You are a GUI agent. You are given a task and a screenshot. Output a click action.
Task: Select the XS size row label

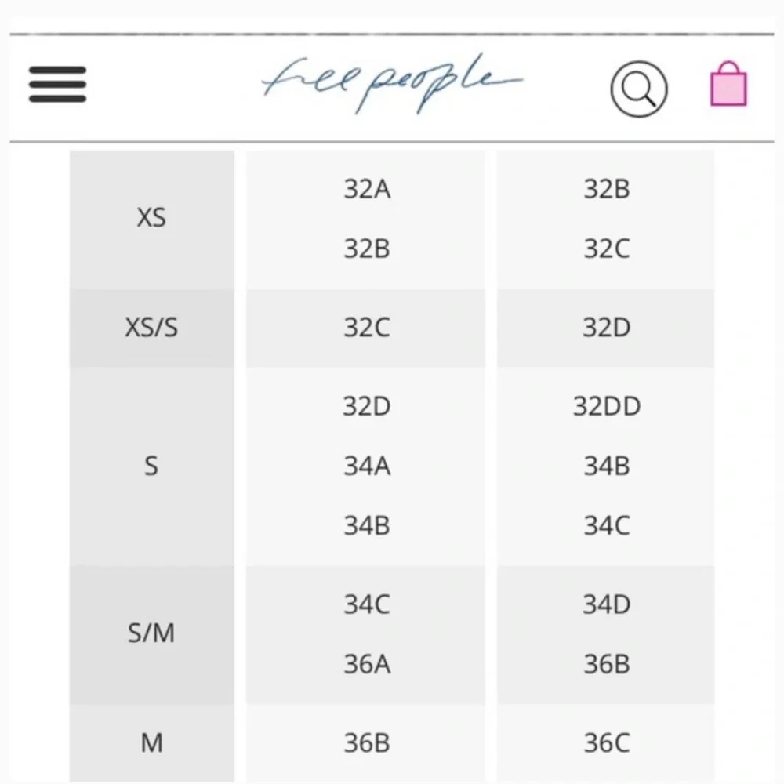pyautogui.click(x=151, y=218)
